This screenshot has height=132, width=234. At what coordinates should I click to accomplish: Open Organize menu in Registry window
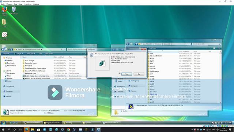pyautogui.click(x=7, y=54)
